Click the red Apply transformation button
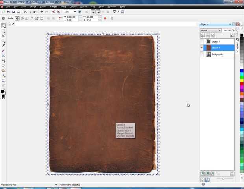Screen dimensions: 244x189 (x=105, y=19)
